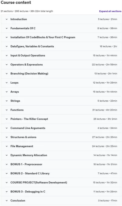Click the Pointers - The Killer Concept chevron
The image size is (122, 206).
[x=7, y=119]
